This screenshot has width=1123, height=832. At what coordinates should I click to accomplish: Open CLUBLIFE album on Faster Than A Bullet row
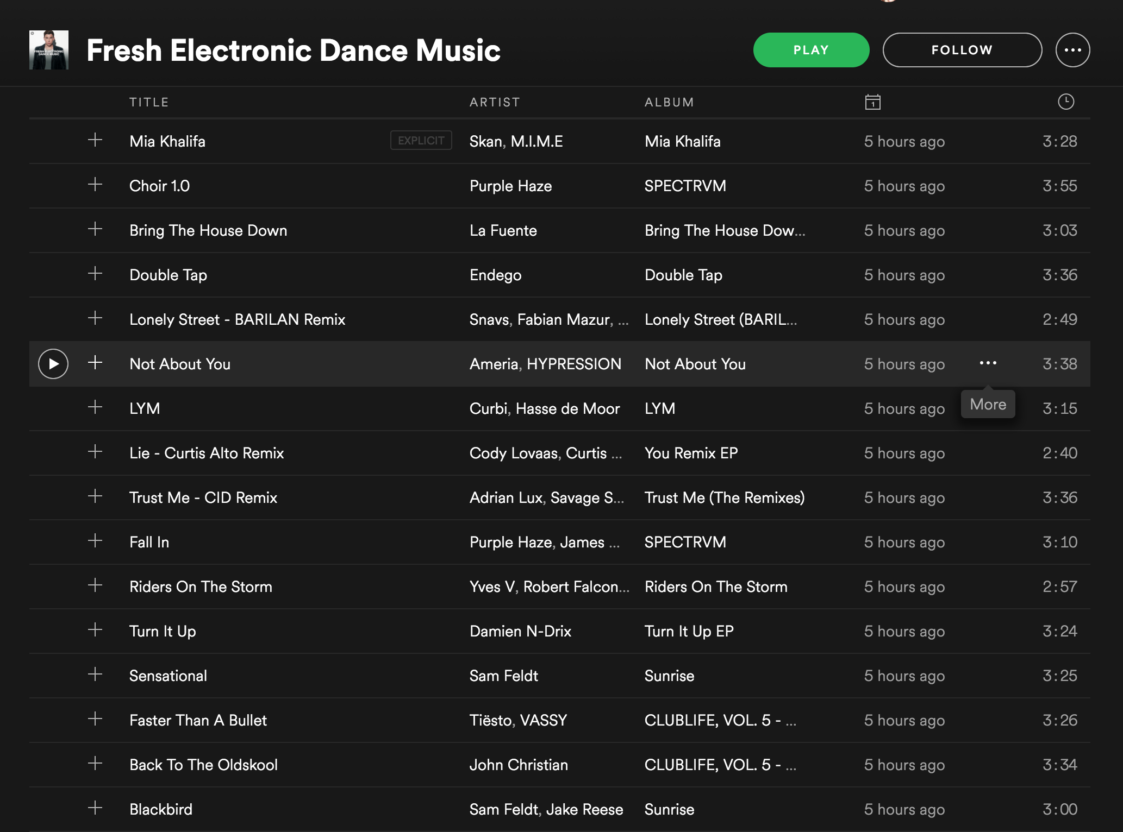pyautogui.click(x=720, y=721)
